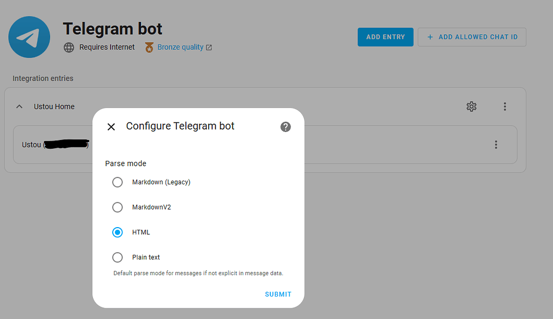Close the Configure Telegram bot dialog
553x319 pixels.
[111, 127]
